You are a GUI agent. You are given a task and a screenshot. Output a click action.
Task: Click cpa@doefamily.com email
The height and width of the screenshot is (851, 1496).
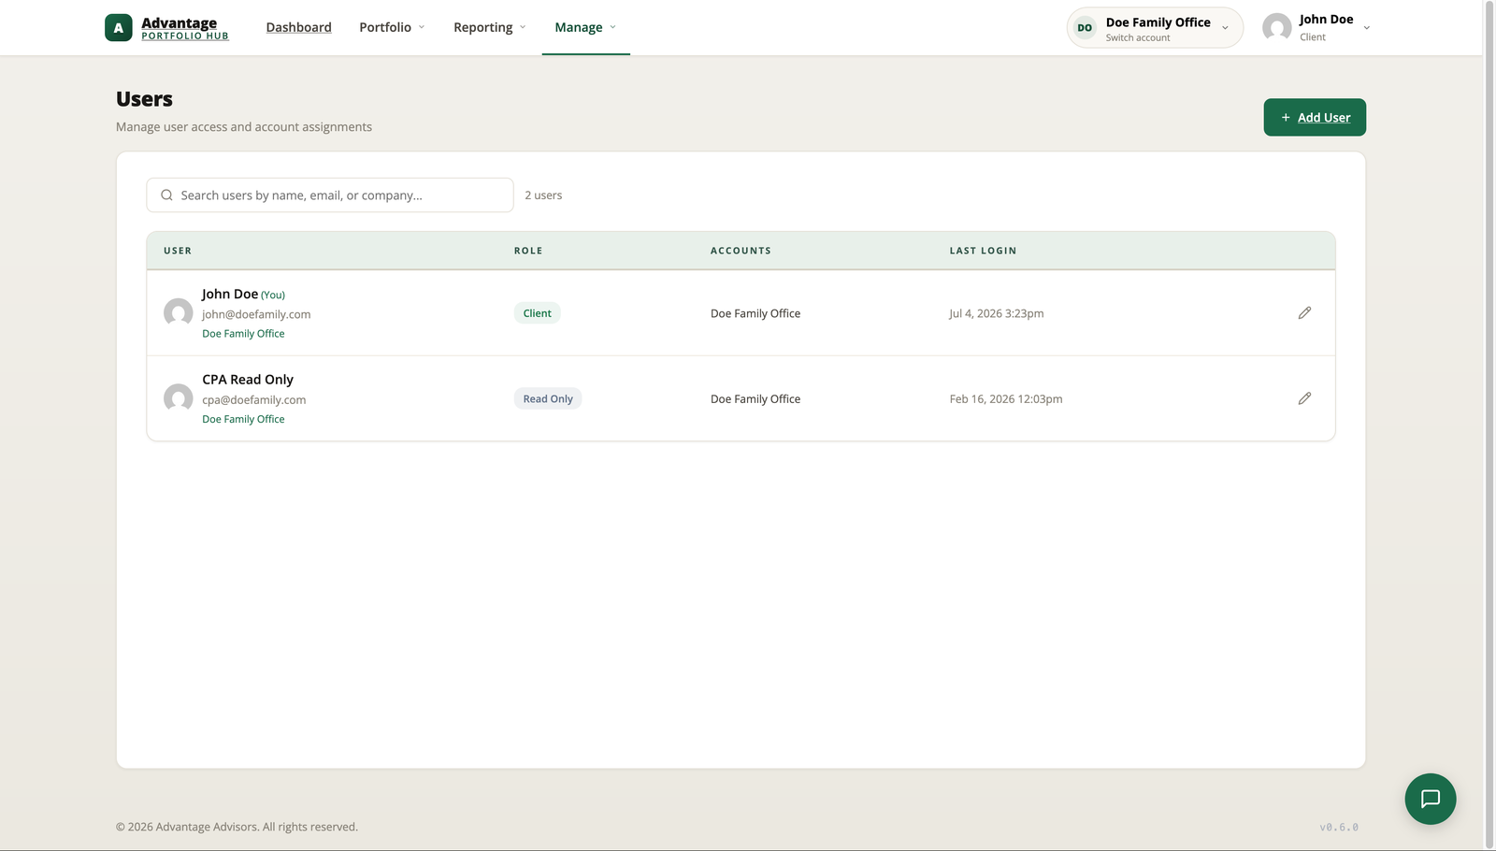point(254,399)
